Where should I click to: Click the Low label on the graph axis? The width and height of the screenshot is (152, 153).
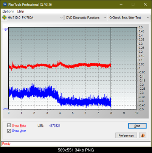(x=5, y=108)
